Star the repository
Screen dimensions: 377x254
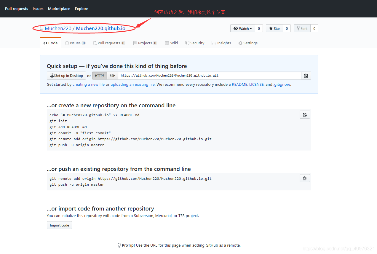(274, 28)
